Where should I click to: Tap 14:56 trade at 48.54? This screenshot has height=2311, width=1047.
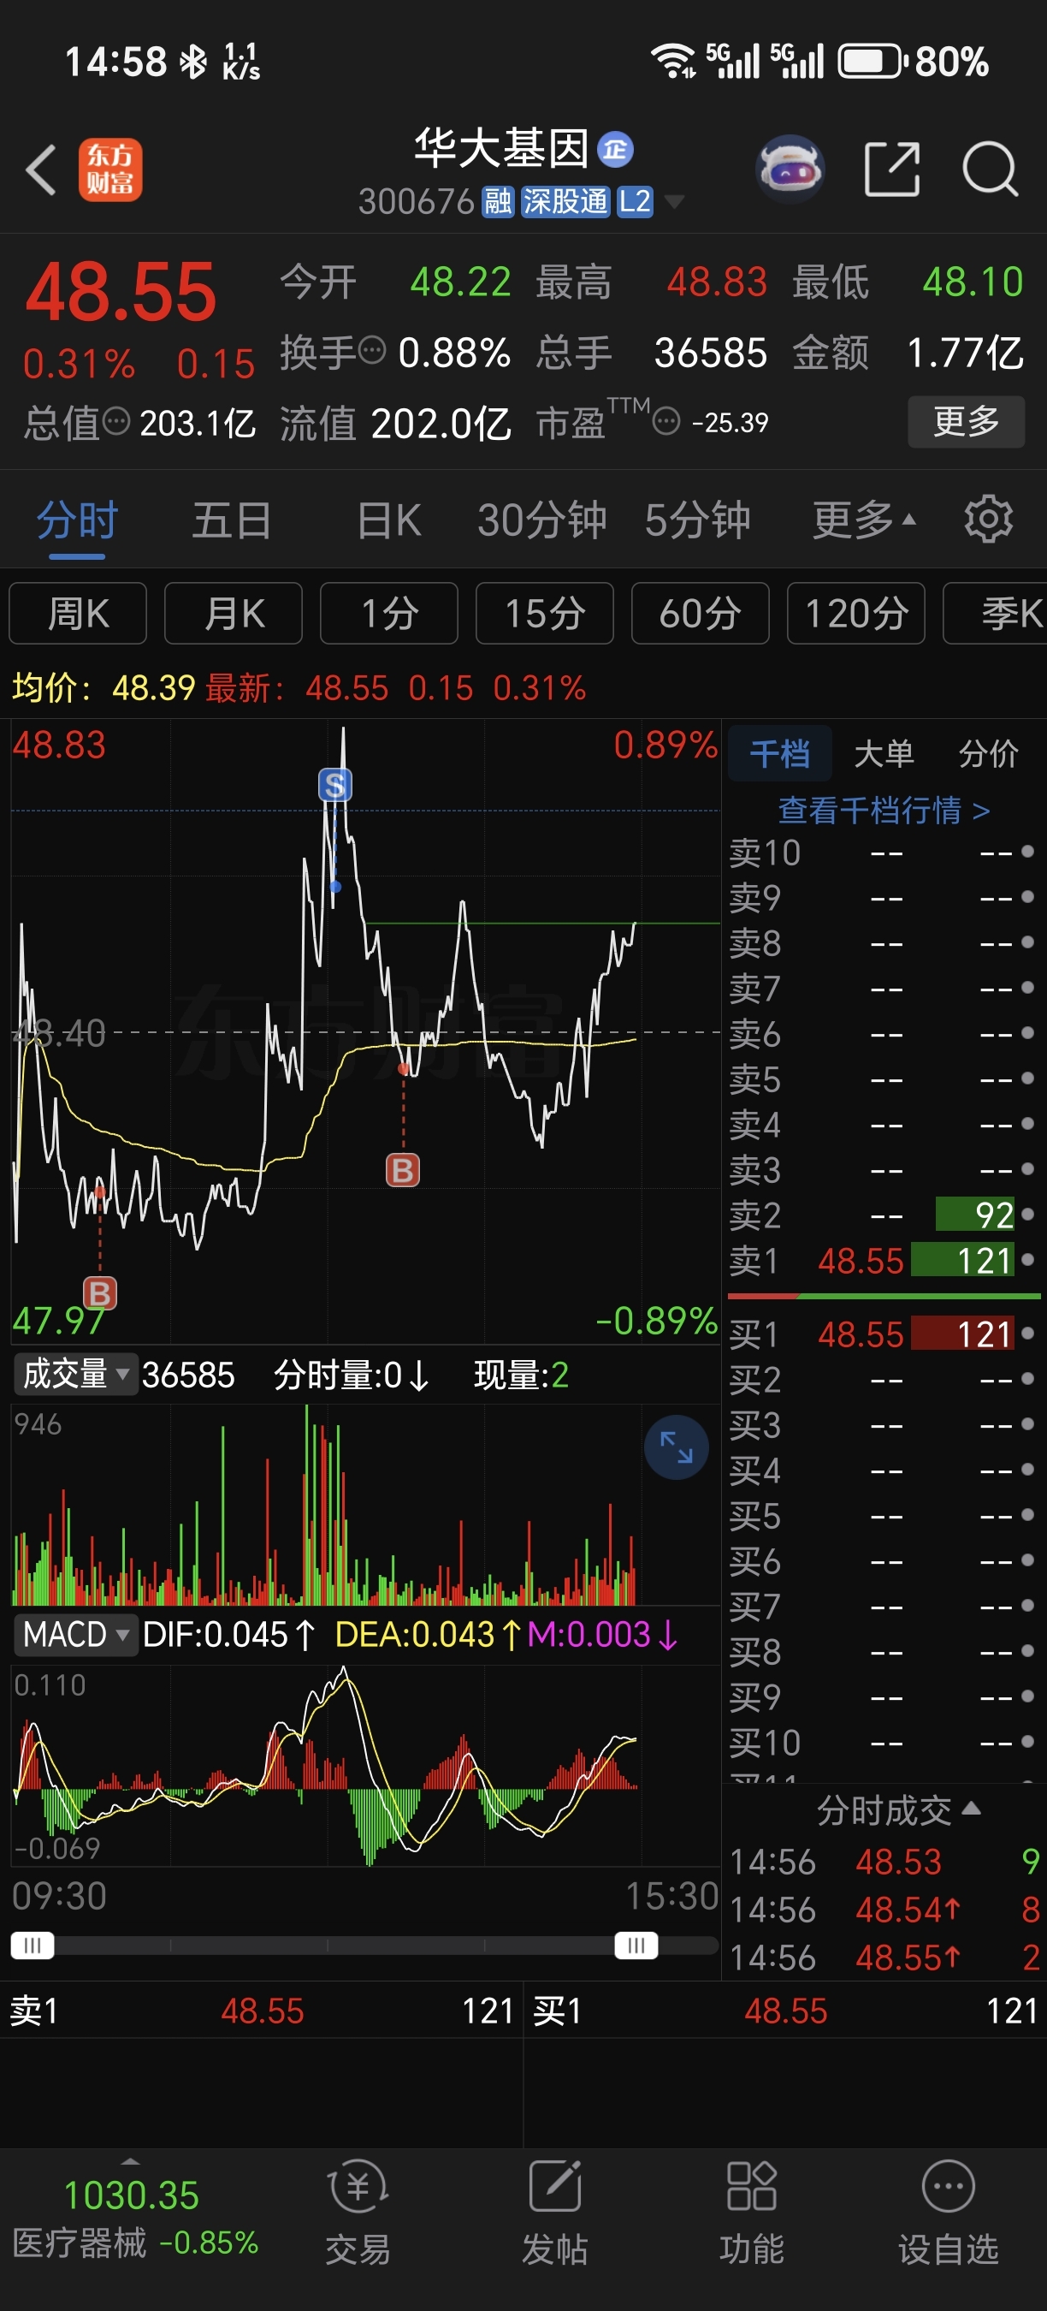coord(884,1909)
